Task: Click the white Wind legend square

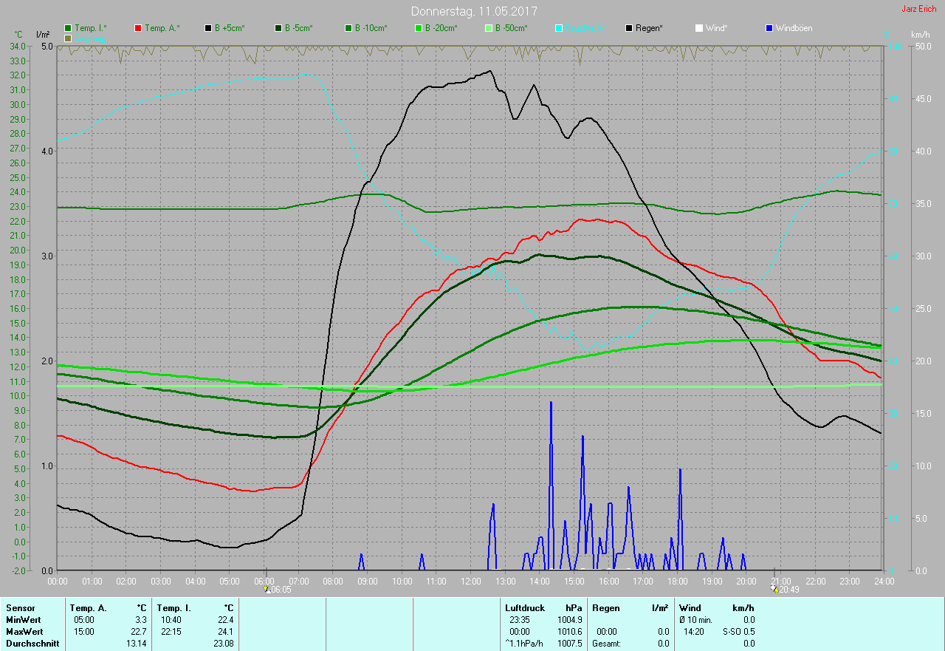Action: click(x=699, y=28)
